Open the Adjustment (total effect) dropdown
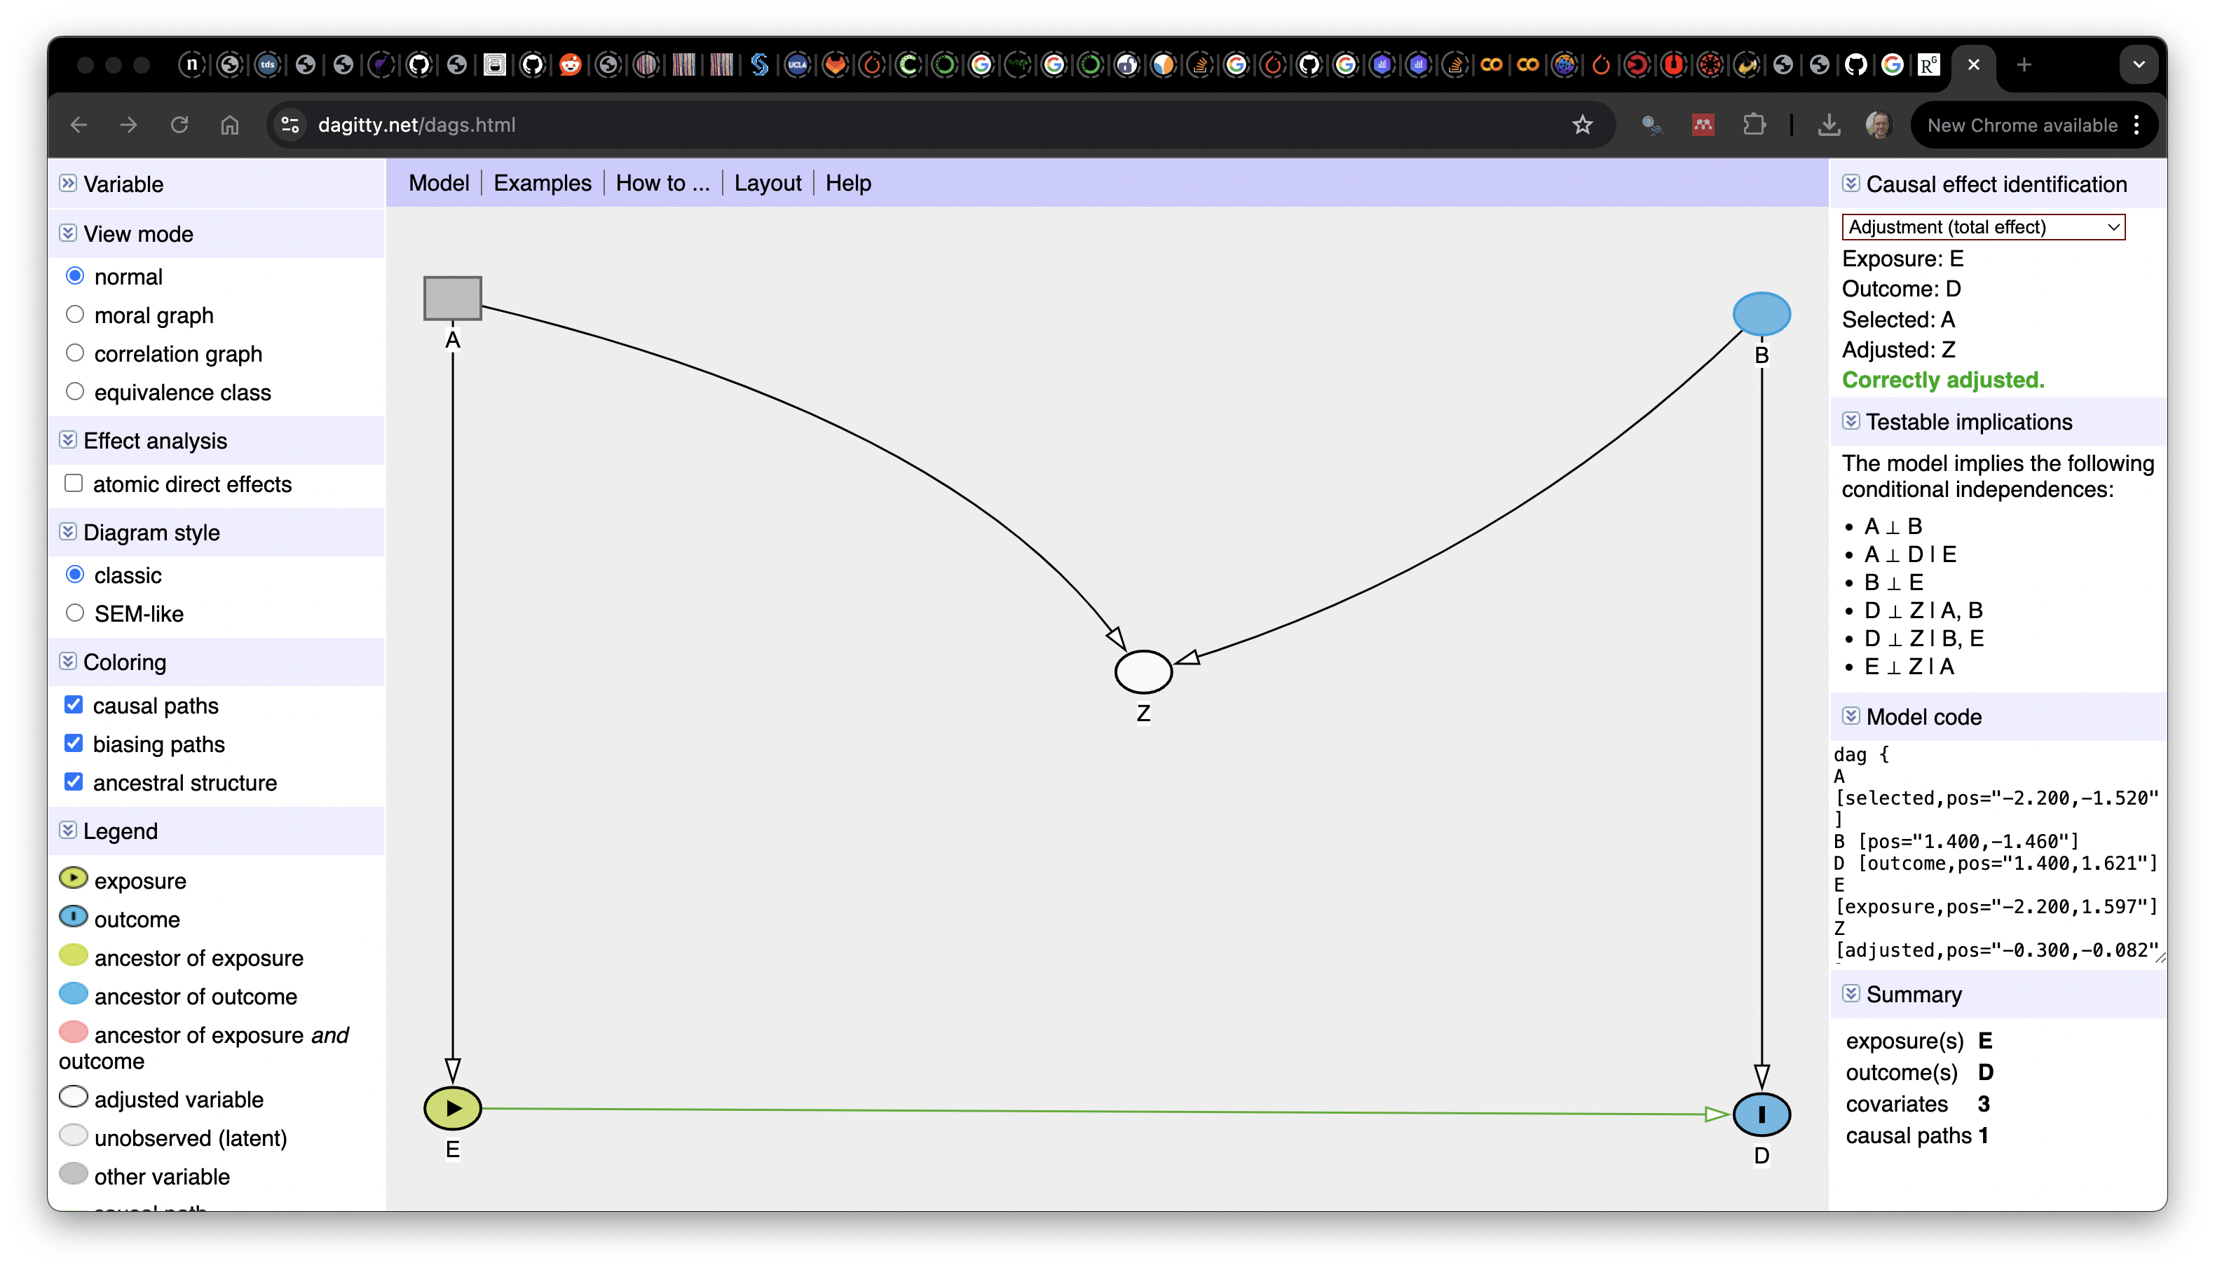Viewport: 2215px width, 1270px height. pyautogui.click(x=1982, y=227)
